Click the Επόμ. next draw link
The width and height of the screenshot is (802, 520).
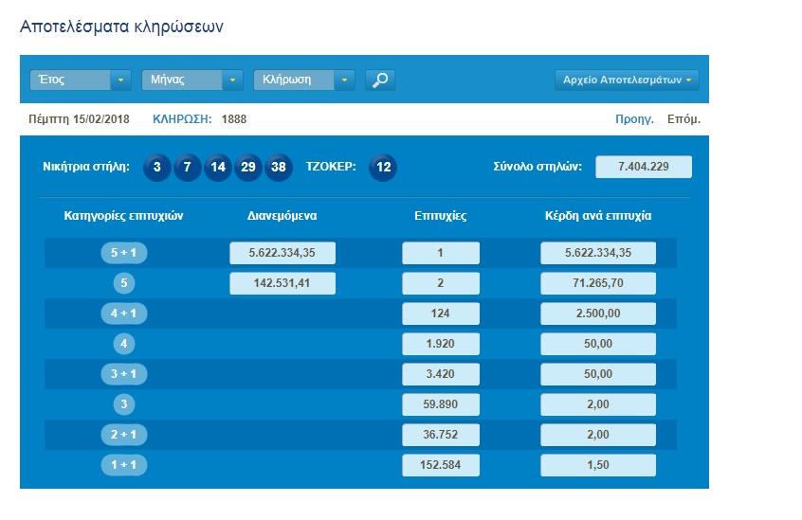684,120
